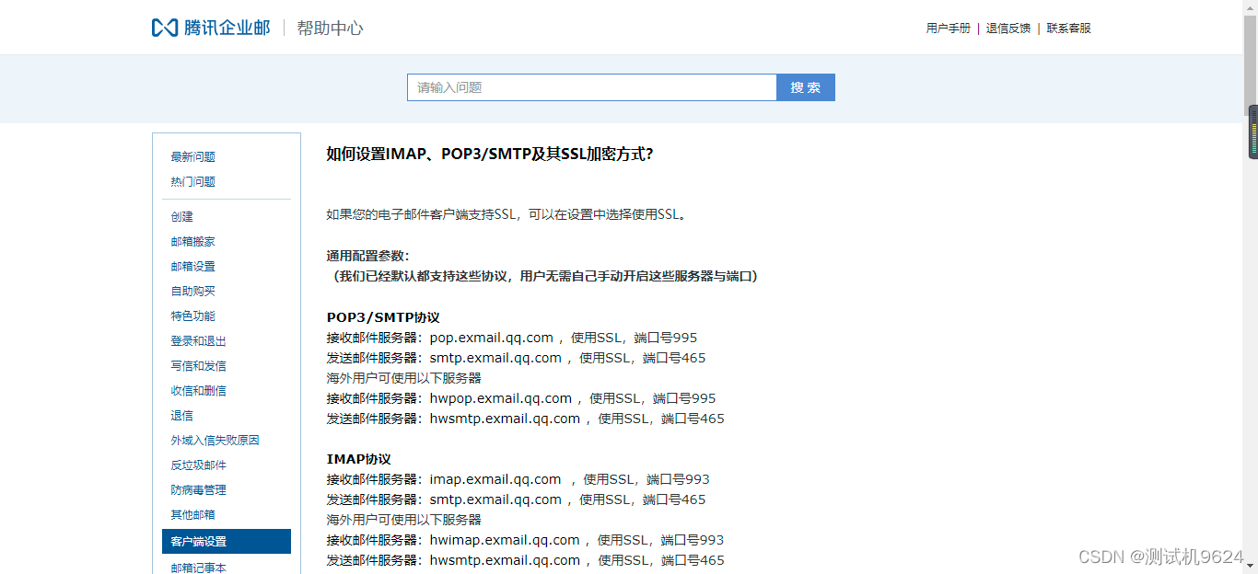Open the 邮箱设置 category
Screen dimensions: 1258x574
[193, 267]
